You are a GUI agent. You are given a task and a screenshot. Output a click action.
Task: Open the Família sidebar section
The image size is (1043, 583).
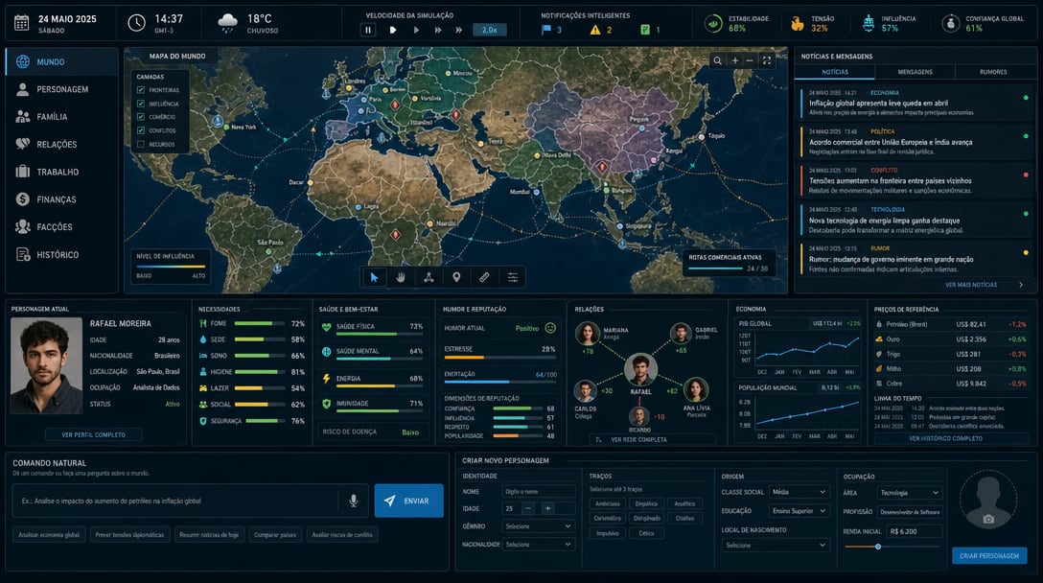[x=62, y=116]
